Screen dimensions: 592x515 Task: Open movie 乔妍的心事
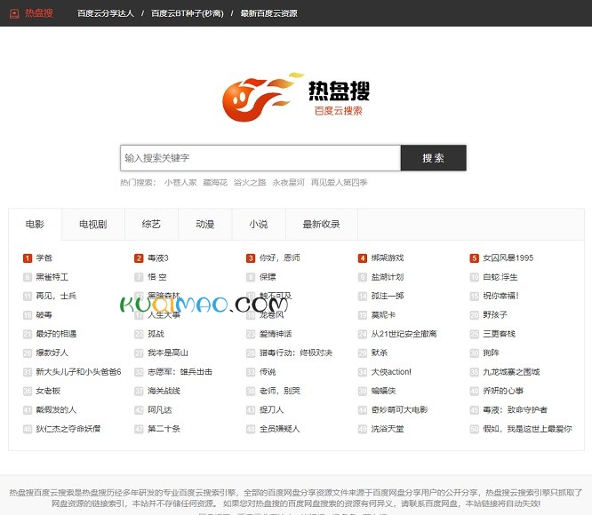click(x=503, y=391)
